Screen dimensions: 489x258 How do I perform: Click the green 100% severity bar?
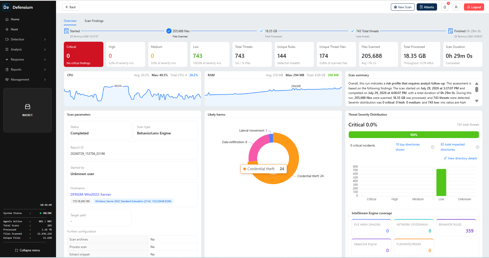[x=414, y=135]
